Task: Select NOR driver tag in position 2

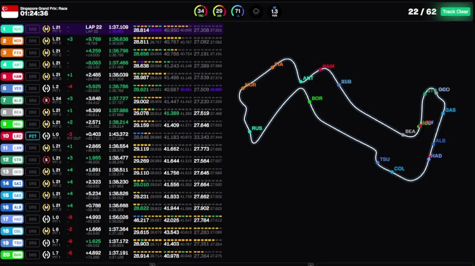Action: 12,41
